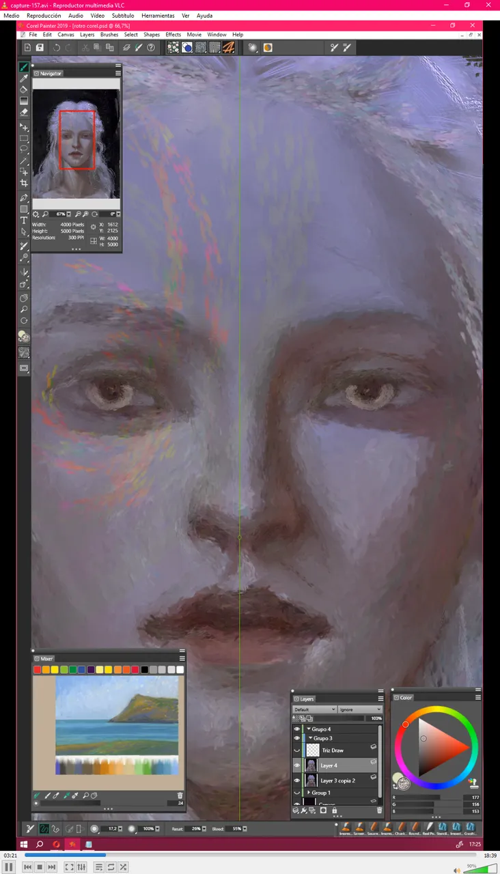
Task: Select the Rotate Page tool
Action: (24, 320)
